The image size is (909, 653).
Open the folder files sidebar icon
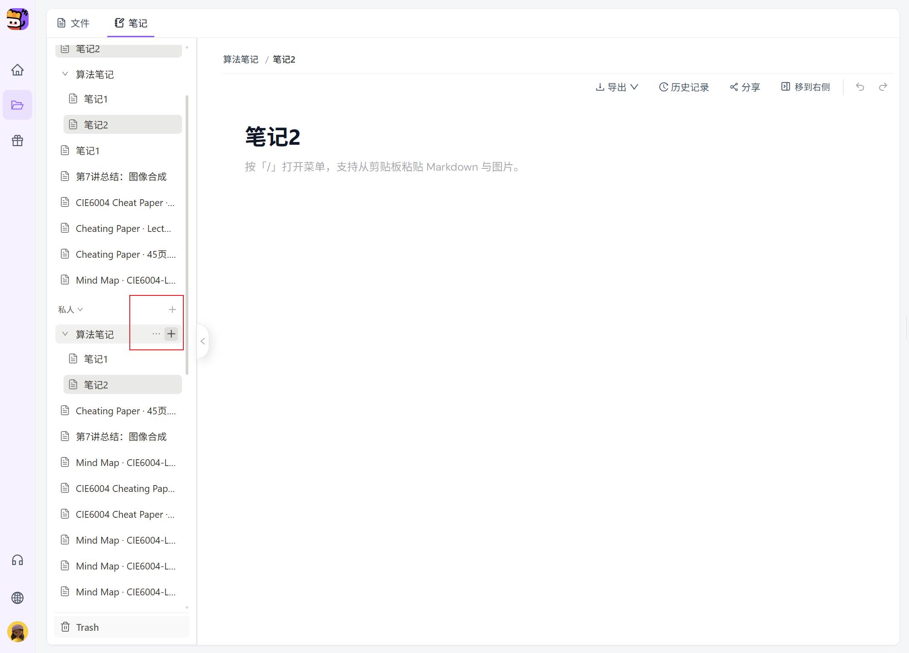[x=18, y=105]
